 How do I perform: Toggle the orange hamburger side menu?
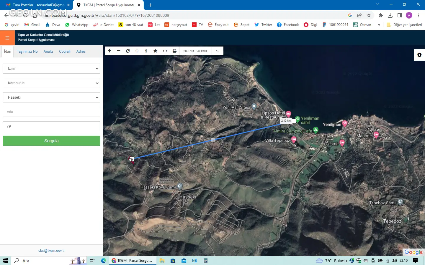point(7,38)
